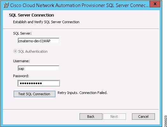The width and height of the screenshot is (167, 127).
Task: Click the 'SQL Server Connection' heading
Action: point(31,15)
